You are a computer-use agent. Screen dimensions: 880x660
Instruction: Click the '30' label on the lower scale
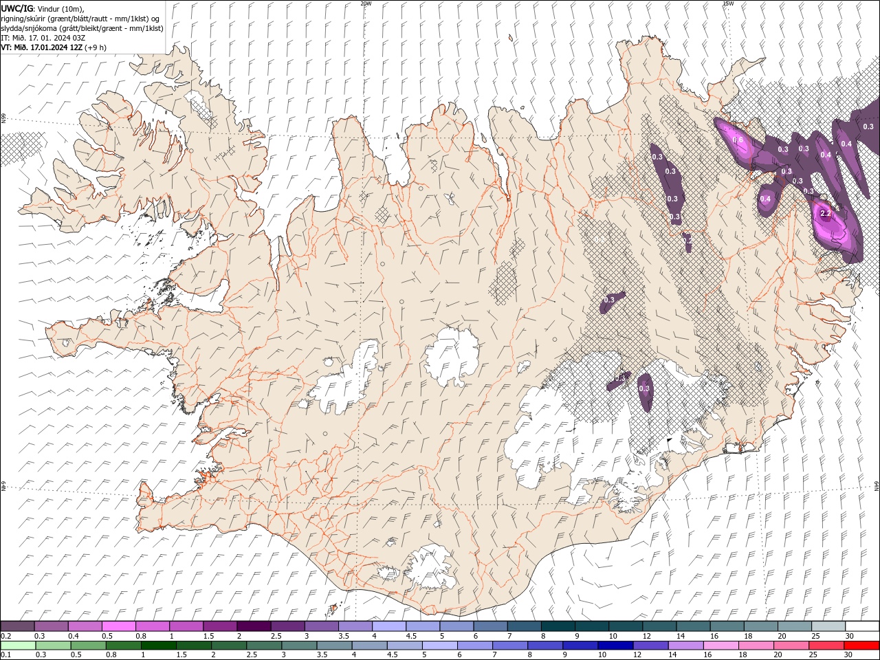tap(849, 654)
